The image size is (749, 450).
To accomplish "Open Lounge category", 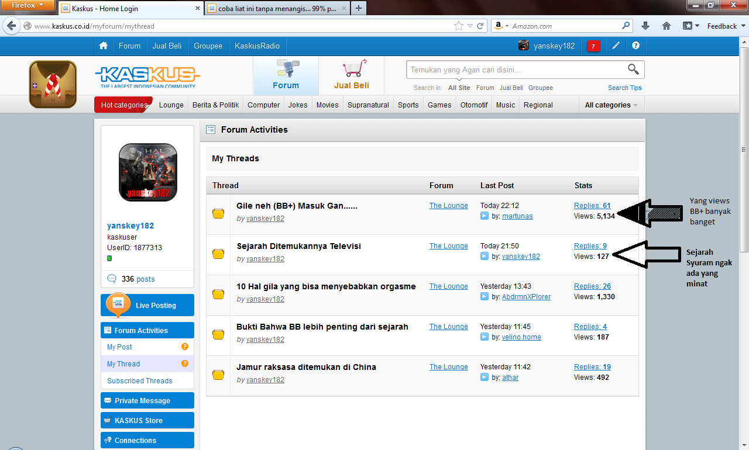I will [171, 105].
